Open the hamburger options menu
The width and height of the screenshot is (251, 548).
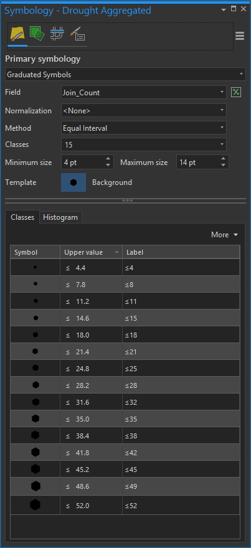point(239,35)
